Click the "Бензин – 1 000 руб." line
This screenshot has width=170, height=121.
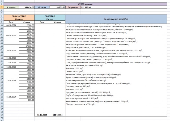click(x=75, y=69)
